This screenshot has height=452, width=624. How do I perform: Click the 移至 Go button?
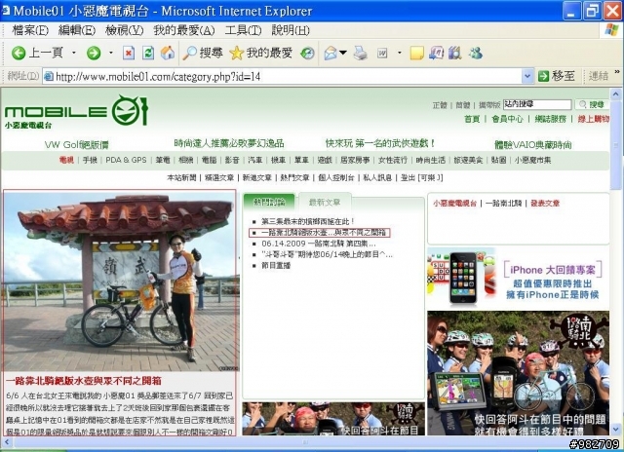tap(557, 76)
